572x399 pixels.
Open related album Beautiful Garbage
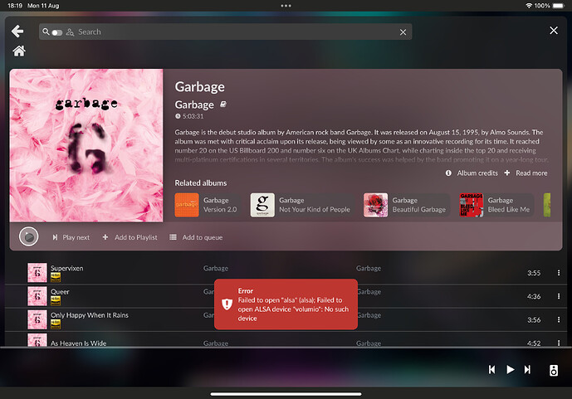[407, 205]
